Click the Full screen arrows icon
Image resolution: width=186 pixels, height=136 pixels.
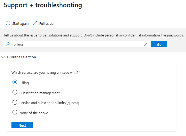35,23
